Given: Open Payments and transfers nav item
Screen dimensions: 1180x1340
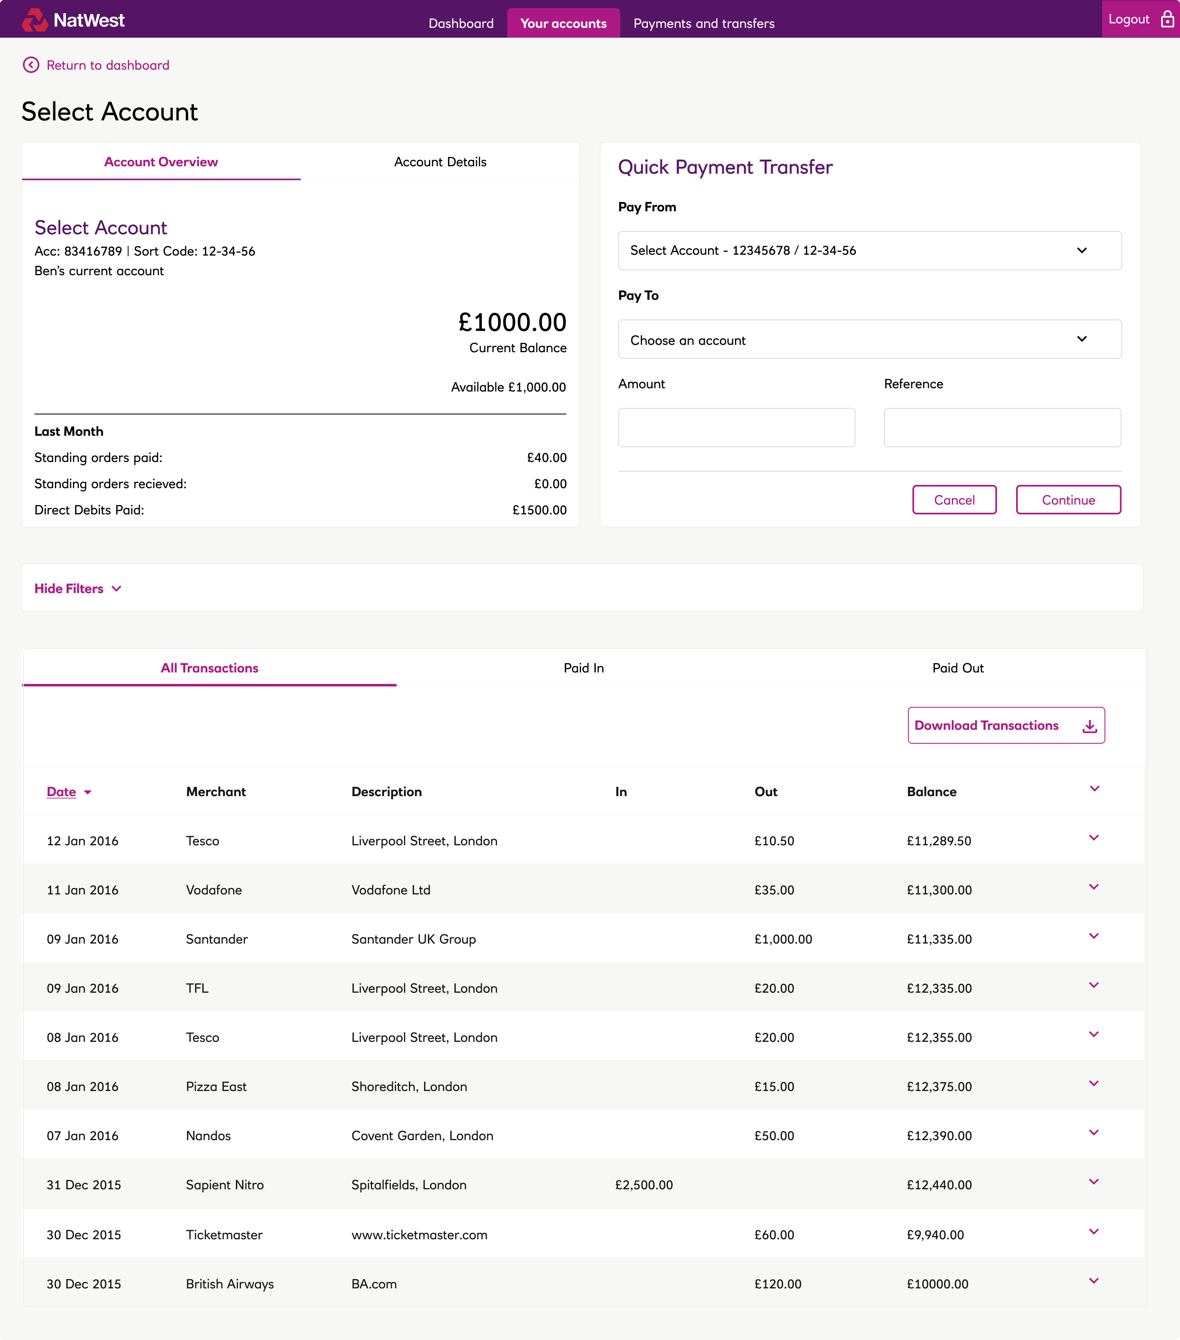Looking at the screenshot, I should tap(704, 24).
